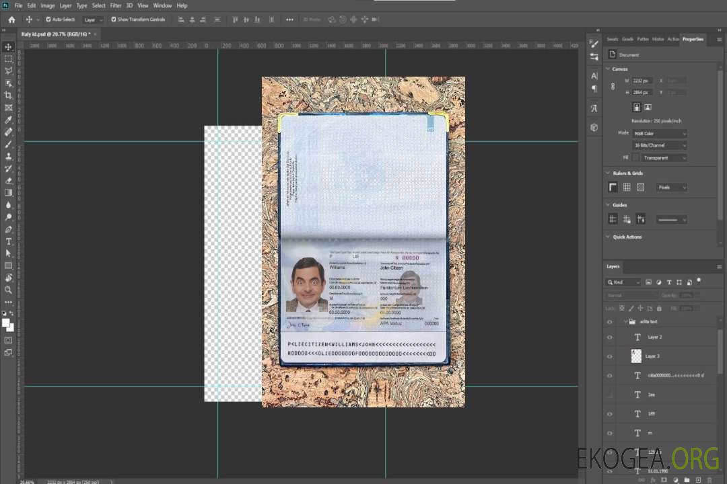
Task: Open the Filter menu
Action: coord(116,5)
